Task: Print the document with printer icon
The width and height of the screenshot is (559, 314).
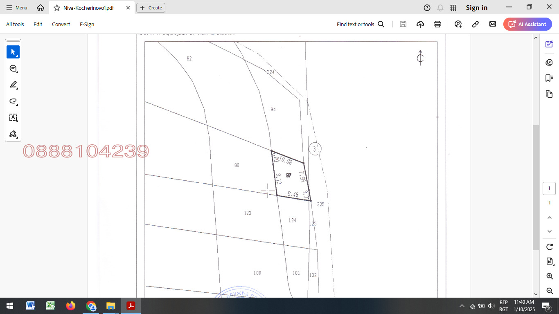Action: [x=437, y=24]
